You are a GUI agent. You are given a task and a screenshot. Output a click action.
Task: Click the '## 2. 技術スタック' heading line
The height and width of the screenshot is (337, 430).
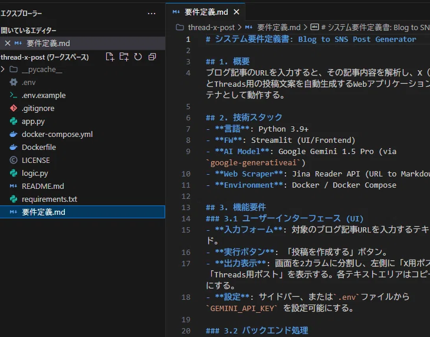point(244,117)
